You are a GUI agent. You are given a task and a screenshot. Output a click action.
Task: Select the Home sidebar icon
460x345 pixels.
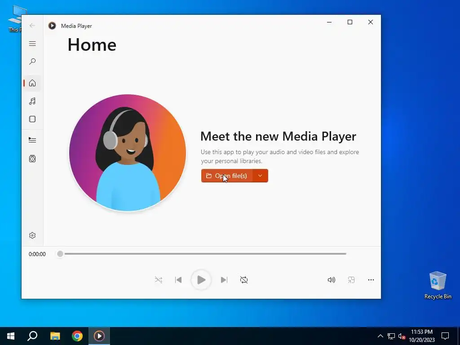[32, 83]
